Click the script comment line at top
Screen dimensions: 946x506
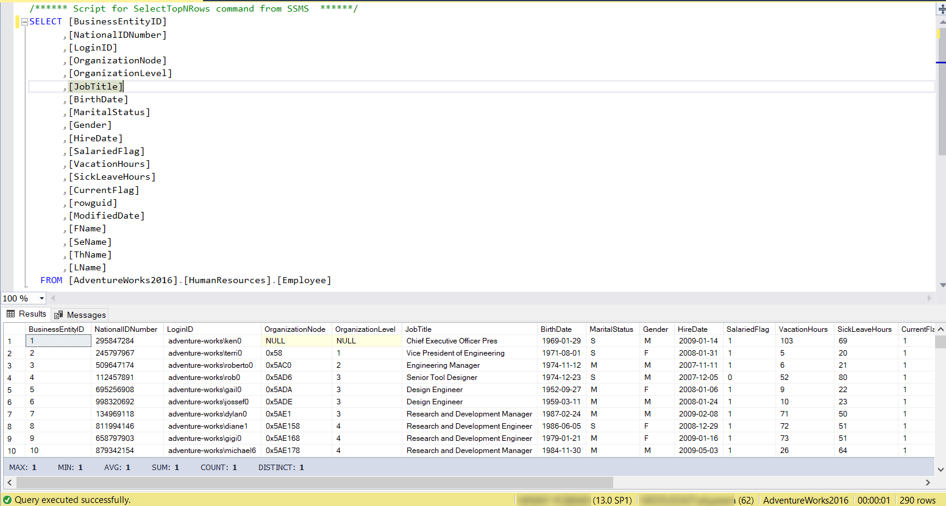click(x=194, y=9)
